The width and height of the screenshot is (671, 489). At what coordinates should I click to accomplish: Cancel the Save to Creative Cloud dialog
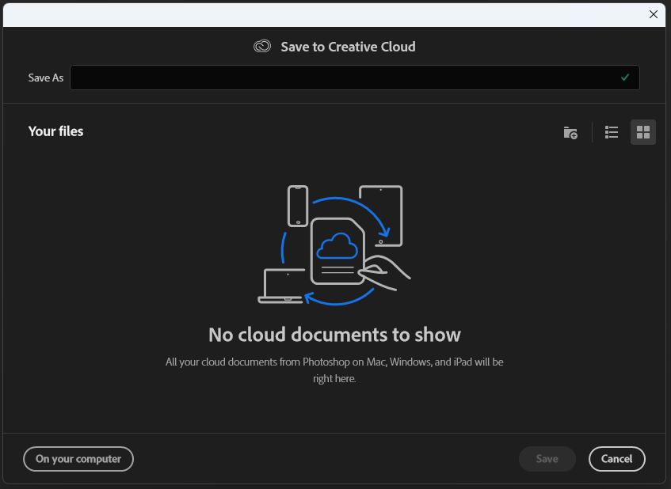(x=616, y=459)
